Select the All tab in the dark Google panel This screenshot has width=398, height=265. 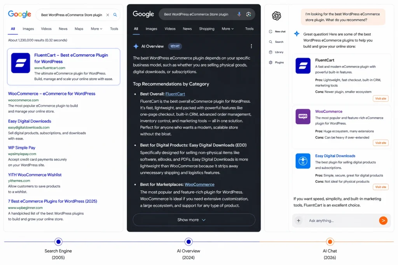point(136,29)
